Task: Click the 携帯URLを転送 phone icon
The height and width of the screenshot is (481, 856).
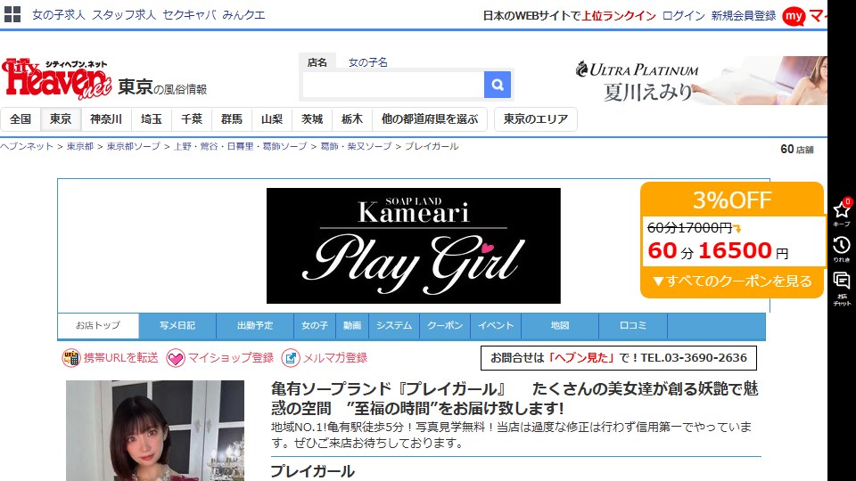Action: pos(71,358)
